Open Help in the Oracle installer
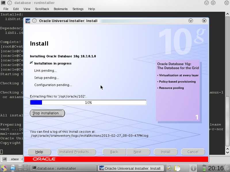 [x=39, y=152]
